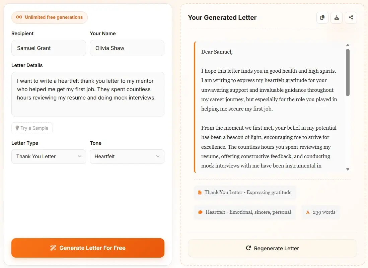Click the letter A icon next to word count
Image resolution: width=368 pixels, height=268 pixels.
click(x=308, y=212)
